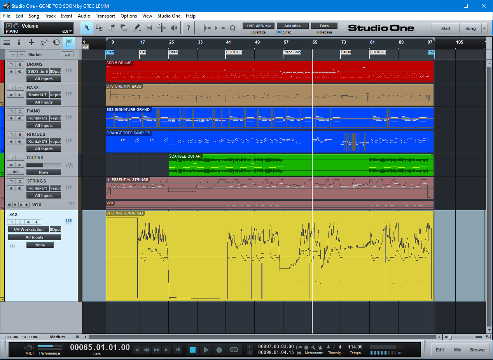Open the question mark help tool
This screenshot has height=360, width=493.
(189, 28)
